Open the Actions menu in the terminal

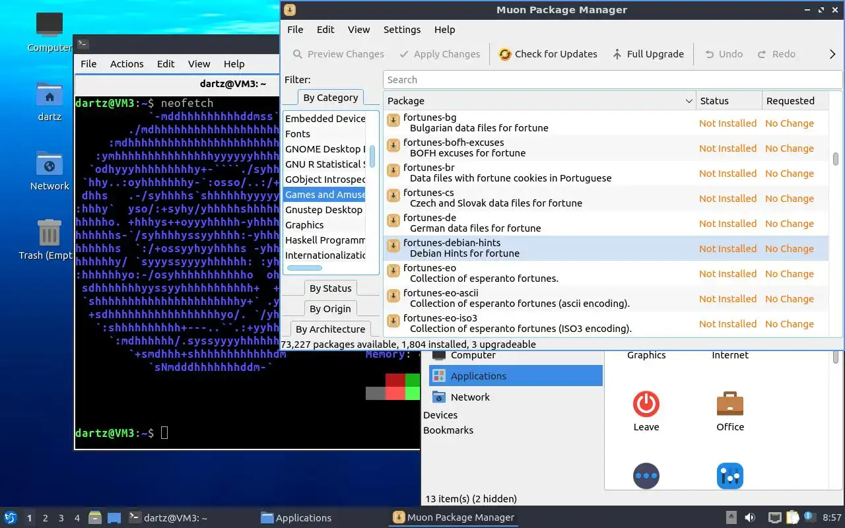(127, 64)
